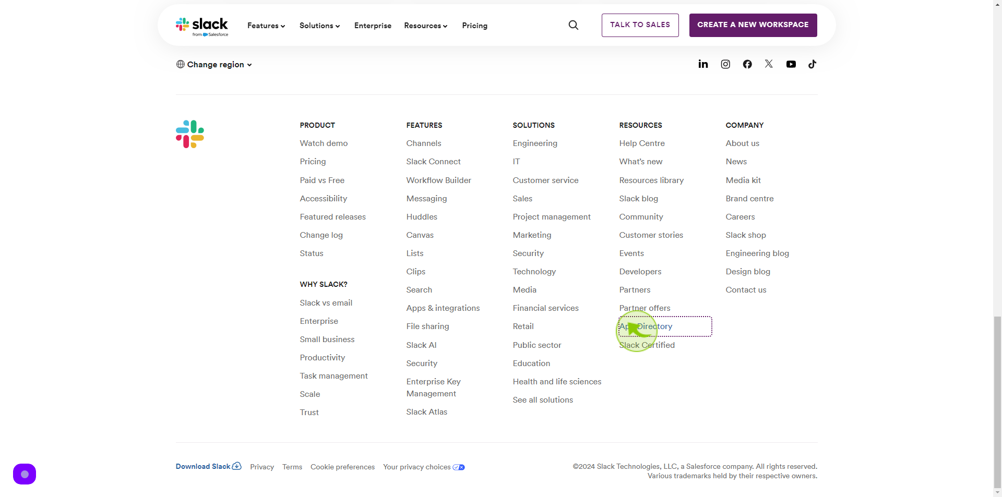Open the Download Slack link
1002x497 pixels.
(209, 466)
